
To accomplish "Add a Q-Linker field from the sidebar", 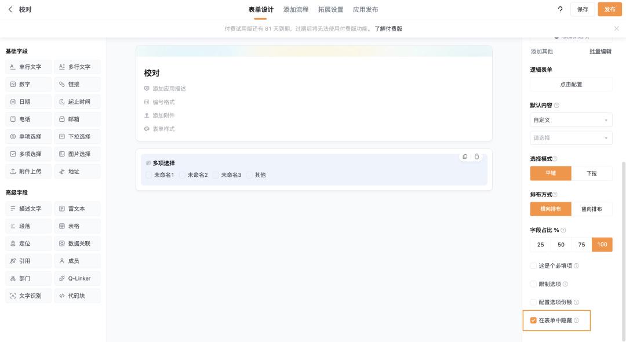I will (x=80, y=278).
